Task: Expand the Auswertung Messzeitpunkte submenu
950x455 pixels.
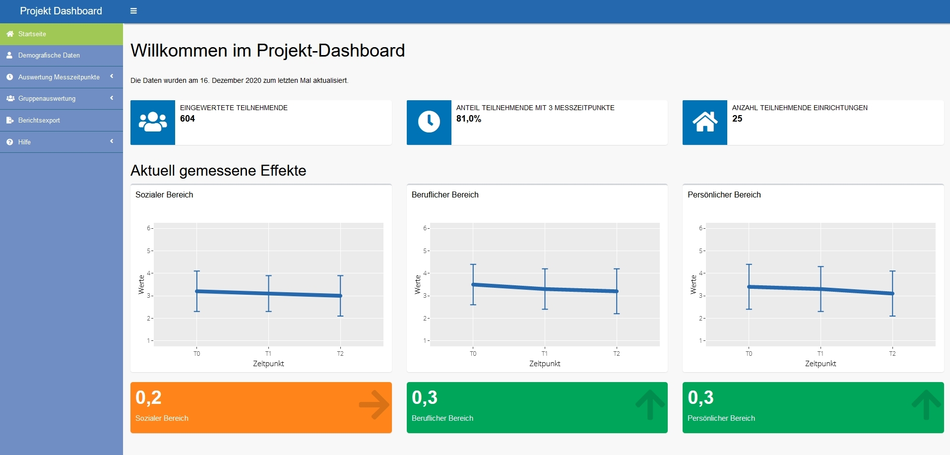Action: (x=111, y=77)
